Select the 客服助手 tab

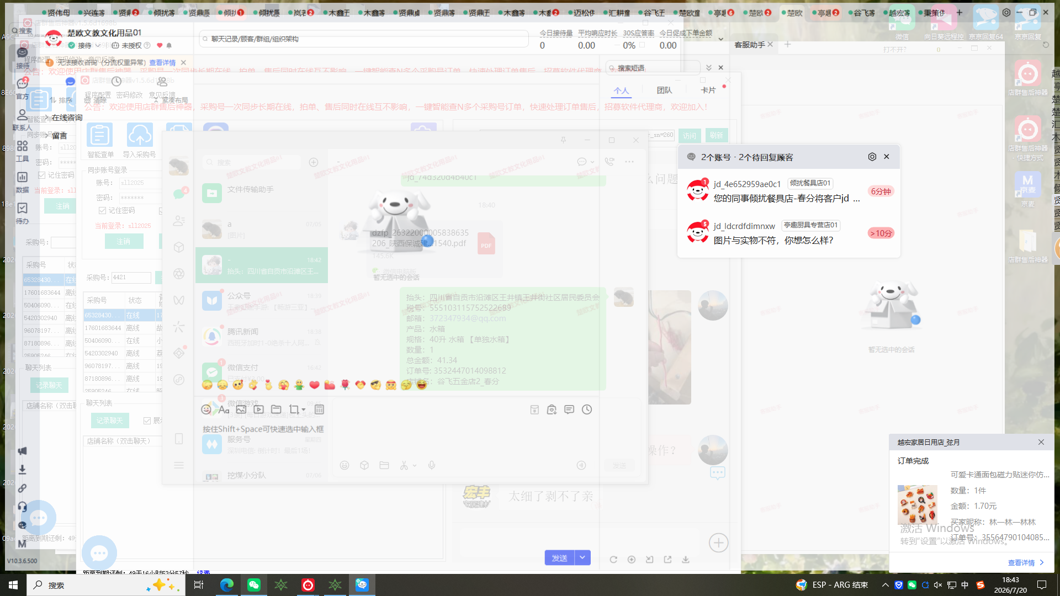(x=750, y=45)
